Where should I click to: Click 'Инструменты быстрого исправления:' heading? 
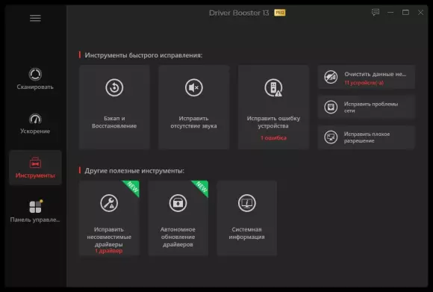point(143,55)
